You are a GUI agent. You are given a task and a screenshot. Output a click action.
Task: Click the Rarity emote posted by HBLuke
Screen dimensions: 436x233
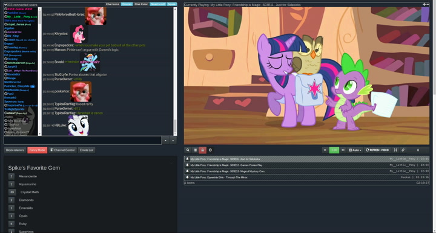pos(78,125)
